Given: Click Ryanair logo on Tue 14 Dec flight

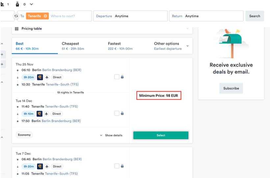Looking at the screenshot, I should pos(40,114).
